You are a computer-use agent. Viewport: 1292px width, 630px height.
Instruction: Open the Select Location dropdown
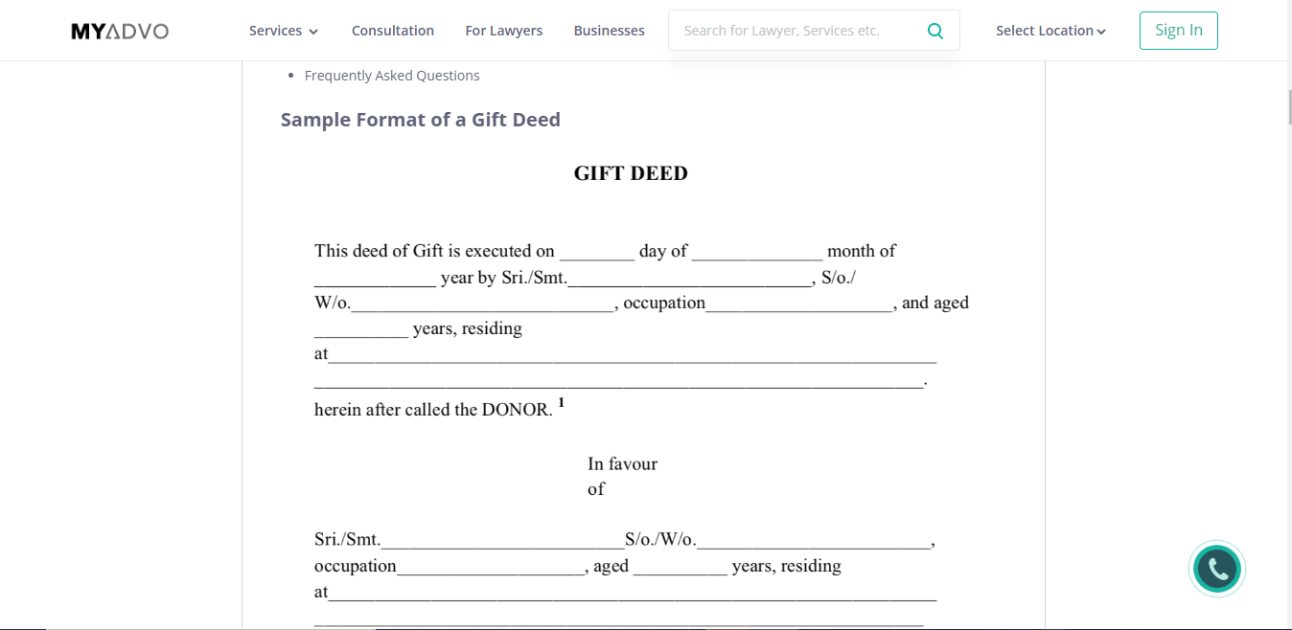[1050, 30]
